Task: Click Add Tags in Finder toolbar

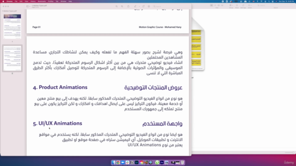Action: pyautogui.click(x=243, y=6)
